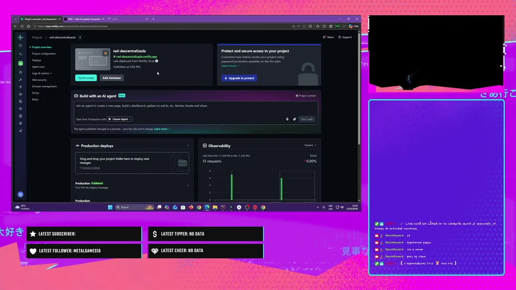The image size is (516, 290).
Task: Click the paperclip attach icon in the agent prompt
Action: click(295, 119)
